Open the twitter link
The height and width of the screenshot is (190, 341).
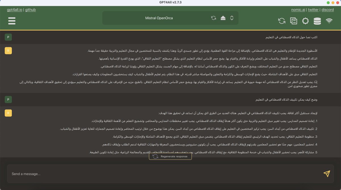coord(313,10)
